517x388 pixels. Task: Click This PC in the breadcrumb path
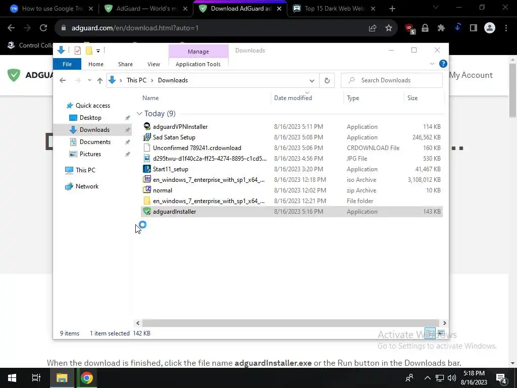pyautogui.click(x=136, y=80)
